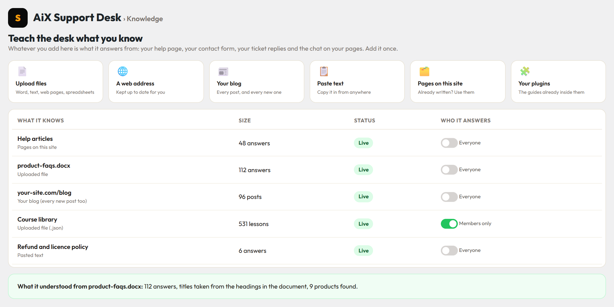Open the your-site.com/blog entry
This screenshot has height=307, width=614.
[44, 193]
